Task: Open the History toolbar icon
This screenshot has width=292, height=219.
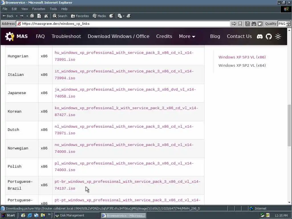Action: (x=111, y=16)
